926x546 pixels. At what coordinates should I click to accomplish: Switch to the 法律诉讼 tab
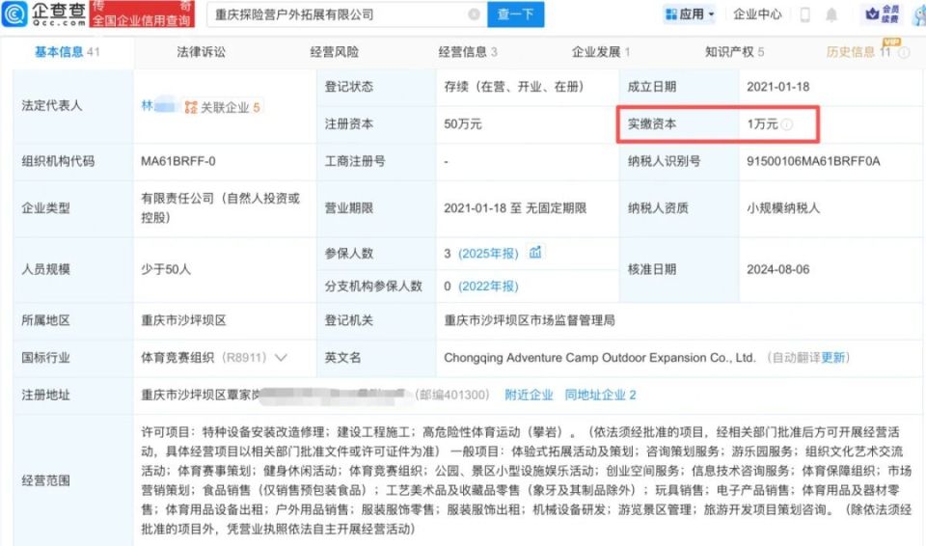[x=202, y=52]
